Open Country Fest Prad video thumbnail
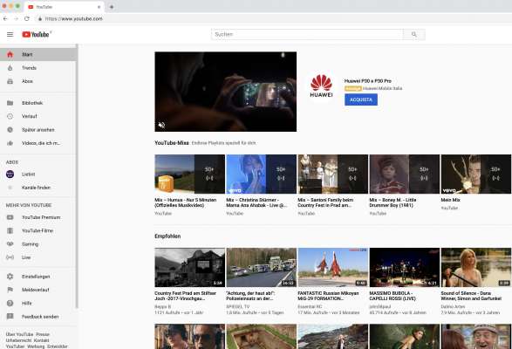The width and height of the screenshot is (512, 349). tap(190, 267)
